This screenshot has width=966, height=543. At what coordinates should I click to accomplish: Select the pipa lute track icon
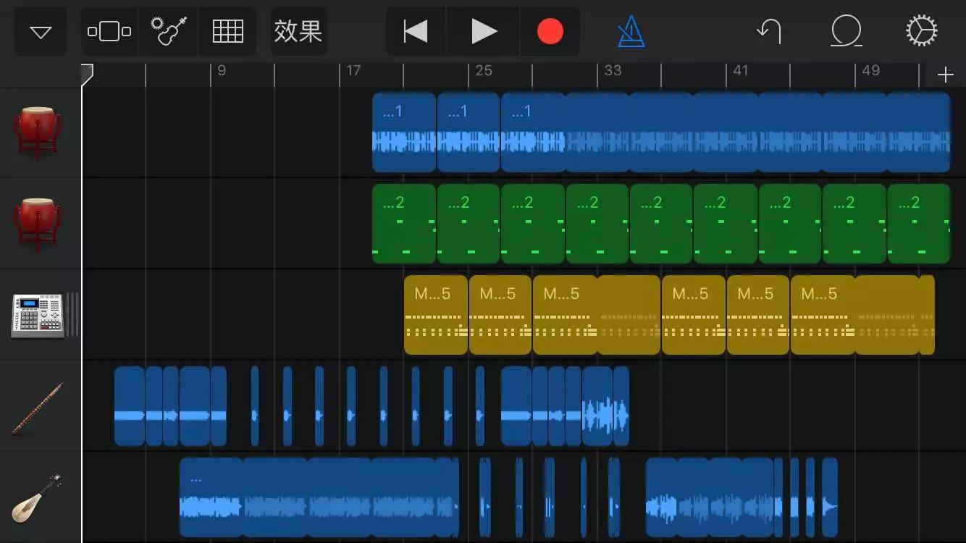[38, 499]
